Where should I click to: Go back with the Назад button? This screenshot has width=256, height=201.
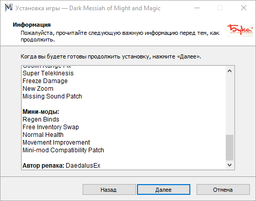(109, 190)
